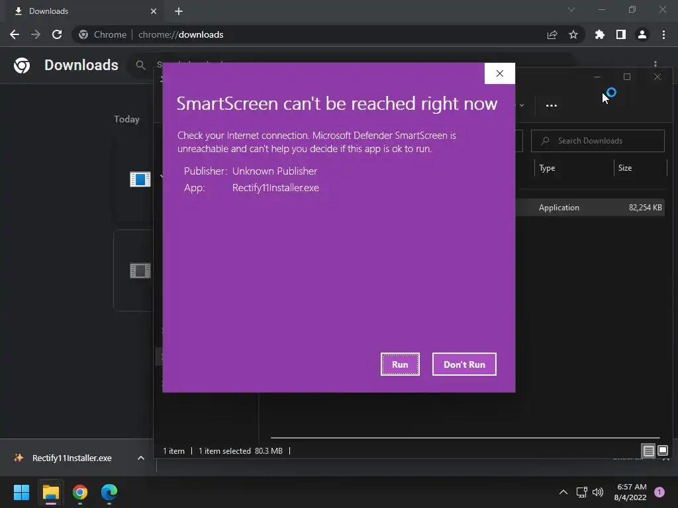This screenshot has width=678, height=508.
Task: Click second greyed download file icon
Action: pos(140,271)
